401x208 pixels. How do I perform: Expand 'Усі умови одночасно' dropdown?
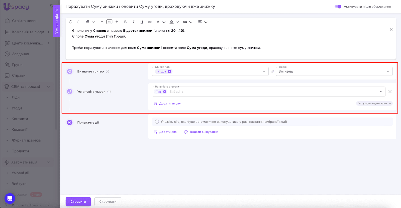(374, 103)
